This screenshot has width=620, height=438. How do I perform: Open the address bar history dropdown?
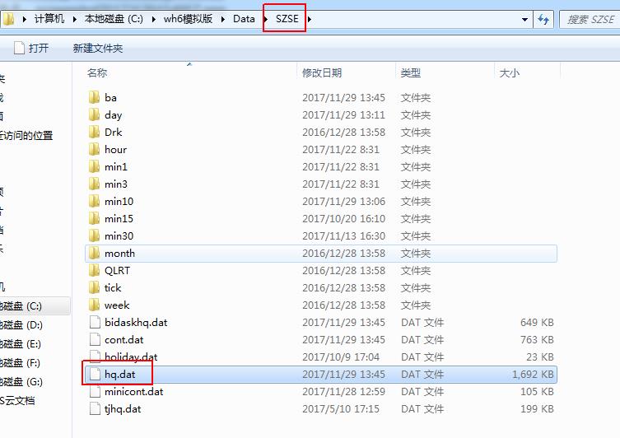[524, 19]
